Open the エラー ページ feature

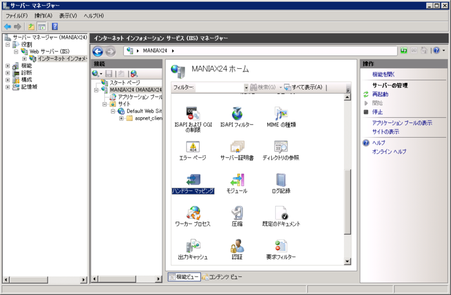(193, 151)
